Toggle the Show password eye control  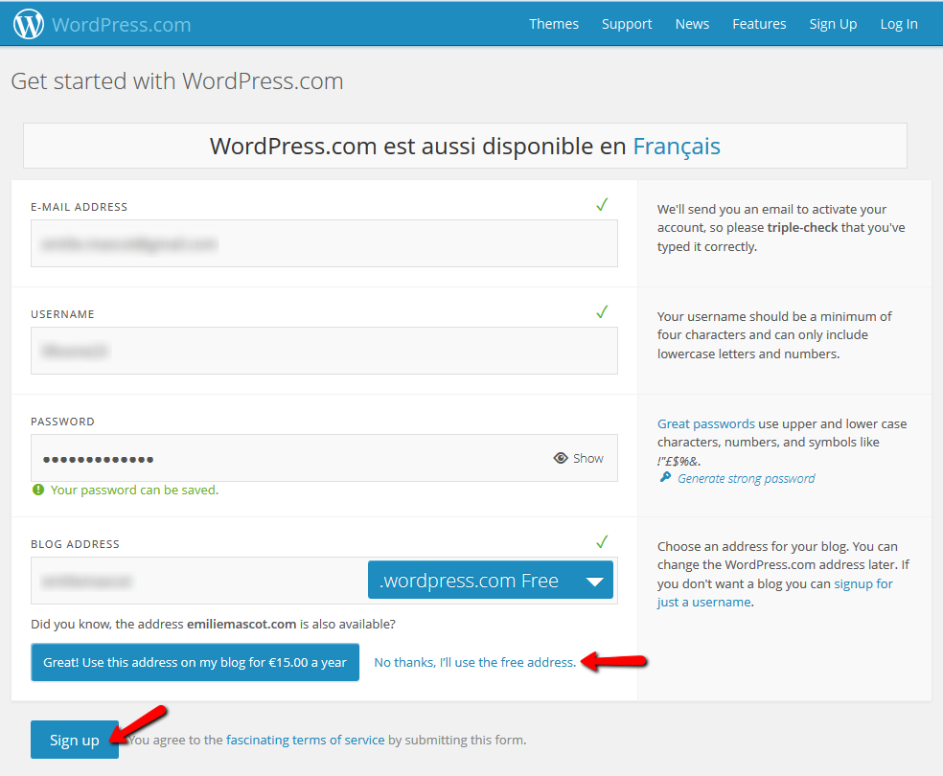(578, 458)
